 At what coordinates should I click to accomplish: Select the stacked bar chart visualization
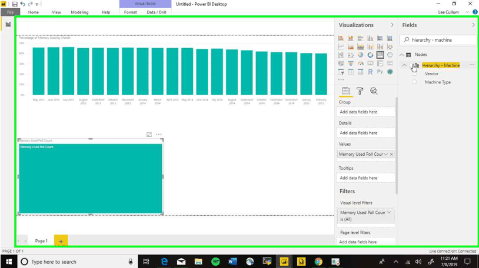pyautogui.click(x=341, y=38)
